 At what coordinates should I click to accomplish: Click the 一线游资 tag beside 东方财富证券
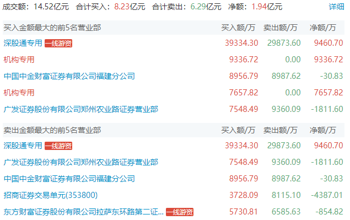click(180, 212)
